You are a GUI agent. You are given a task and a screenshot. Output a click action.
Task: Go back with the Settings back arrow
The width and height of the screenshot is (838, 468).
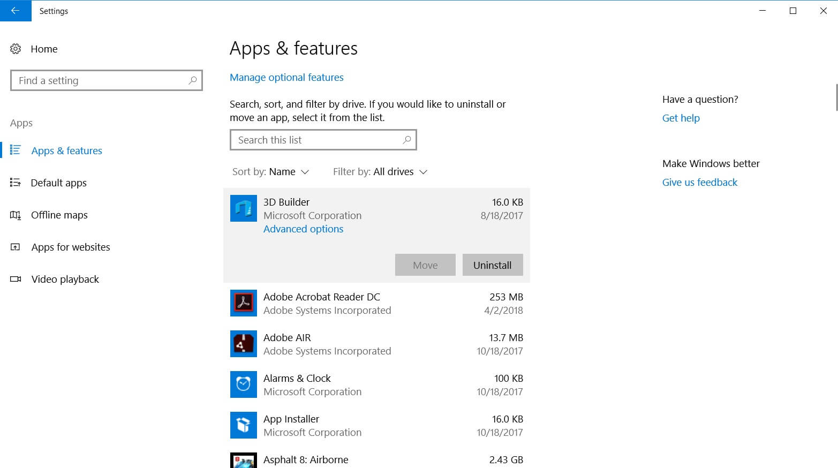(16, 11)
